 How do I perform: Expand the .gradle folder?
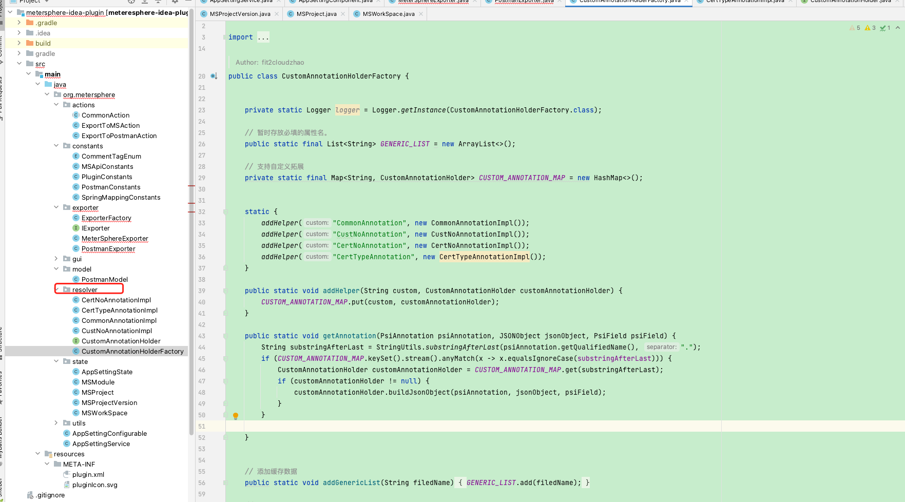pyautogui.click(x=19, y=23)
